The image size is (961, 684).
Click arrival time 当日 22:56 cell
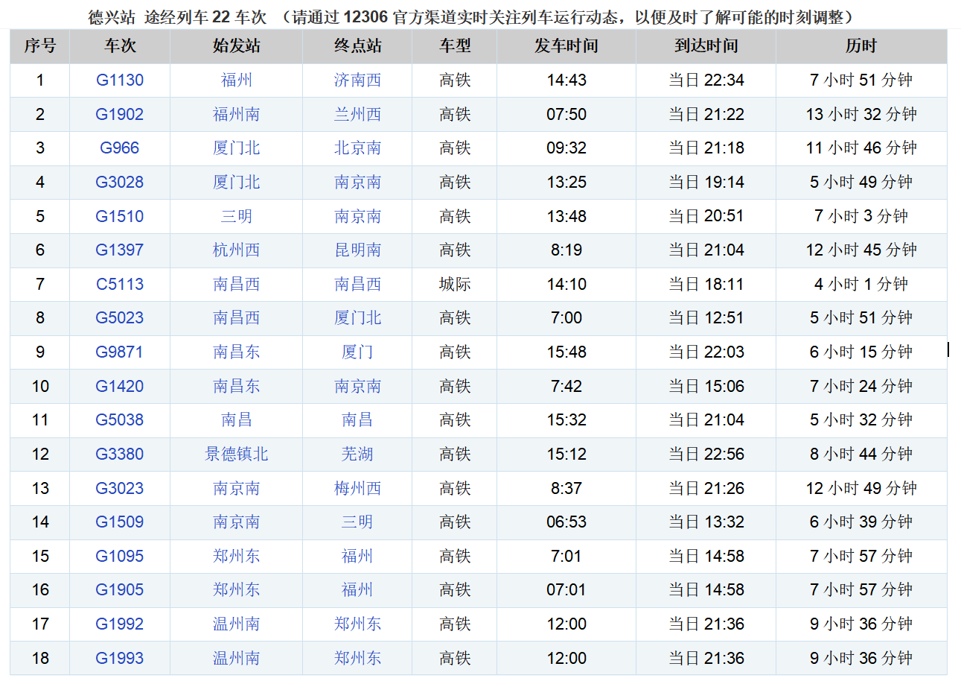tap(706, 454)
